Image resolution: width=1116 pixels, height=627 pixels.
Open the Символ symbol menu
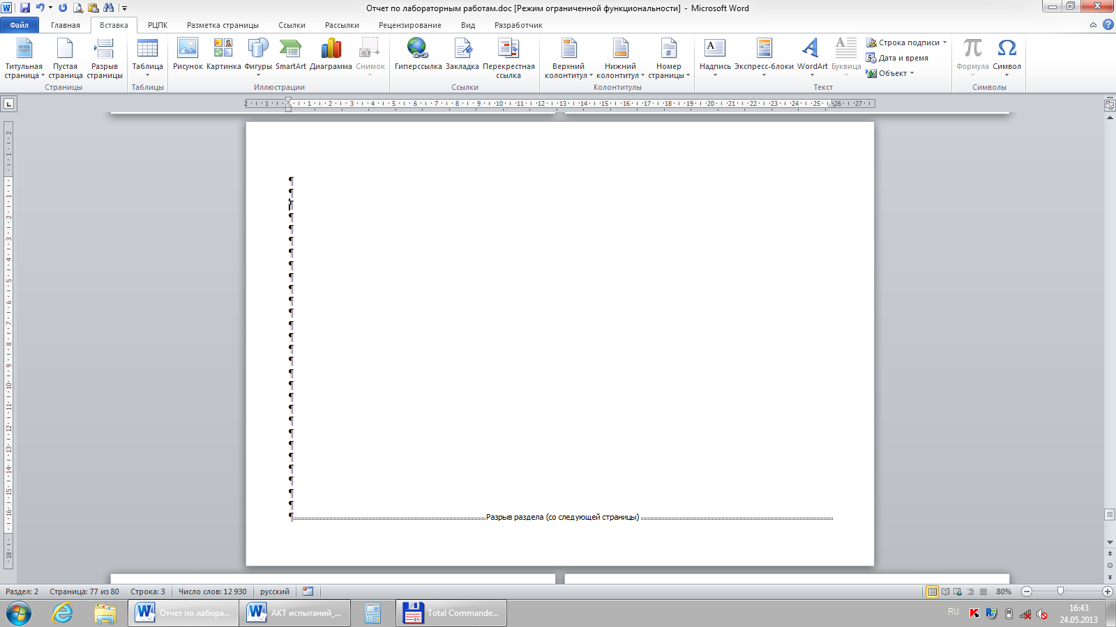point(1006,59)
